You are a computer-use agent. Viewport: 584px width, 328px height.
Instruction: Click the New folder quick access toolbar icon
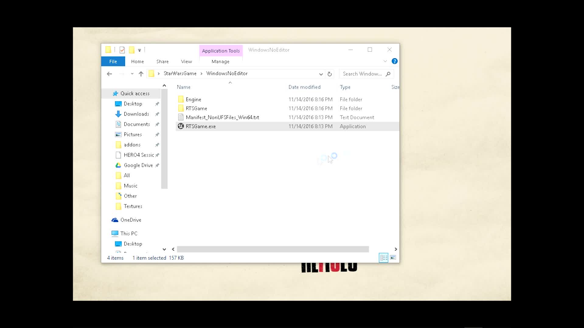point(132,50)
